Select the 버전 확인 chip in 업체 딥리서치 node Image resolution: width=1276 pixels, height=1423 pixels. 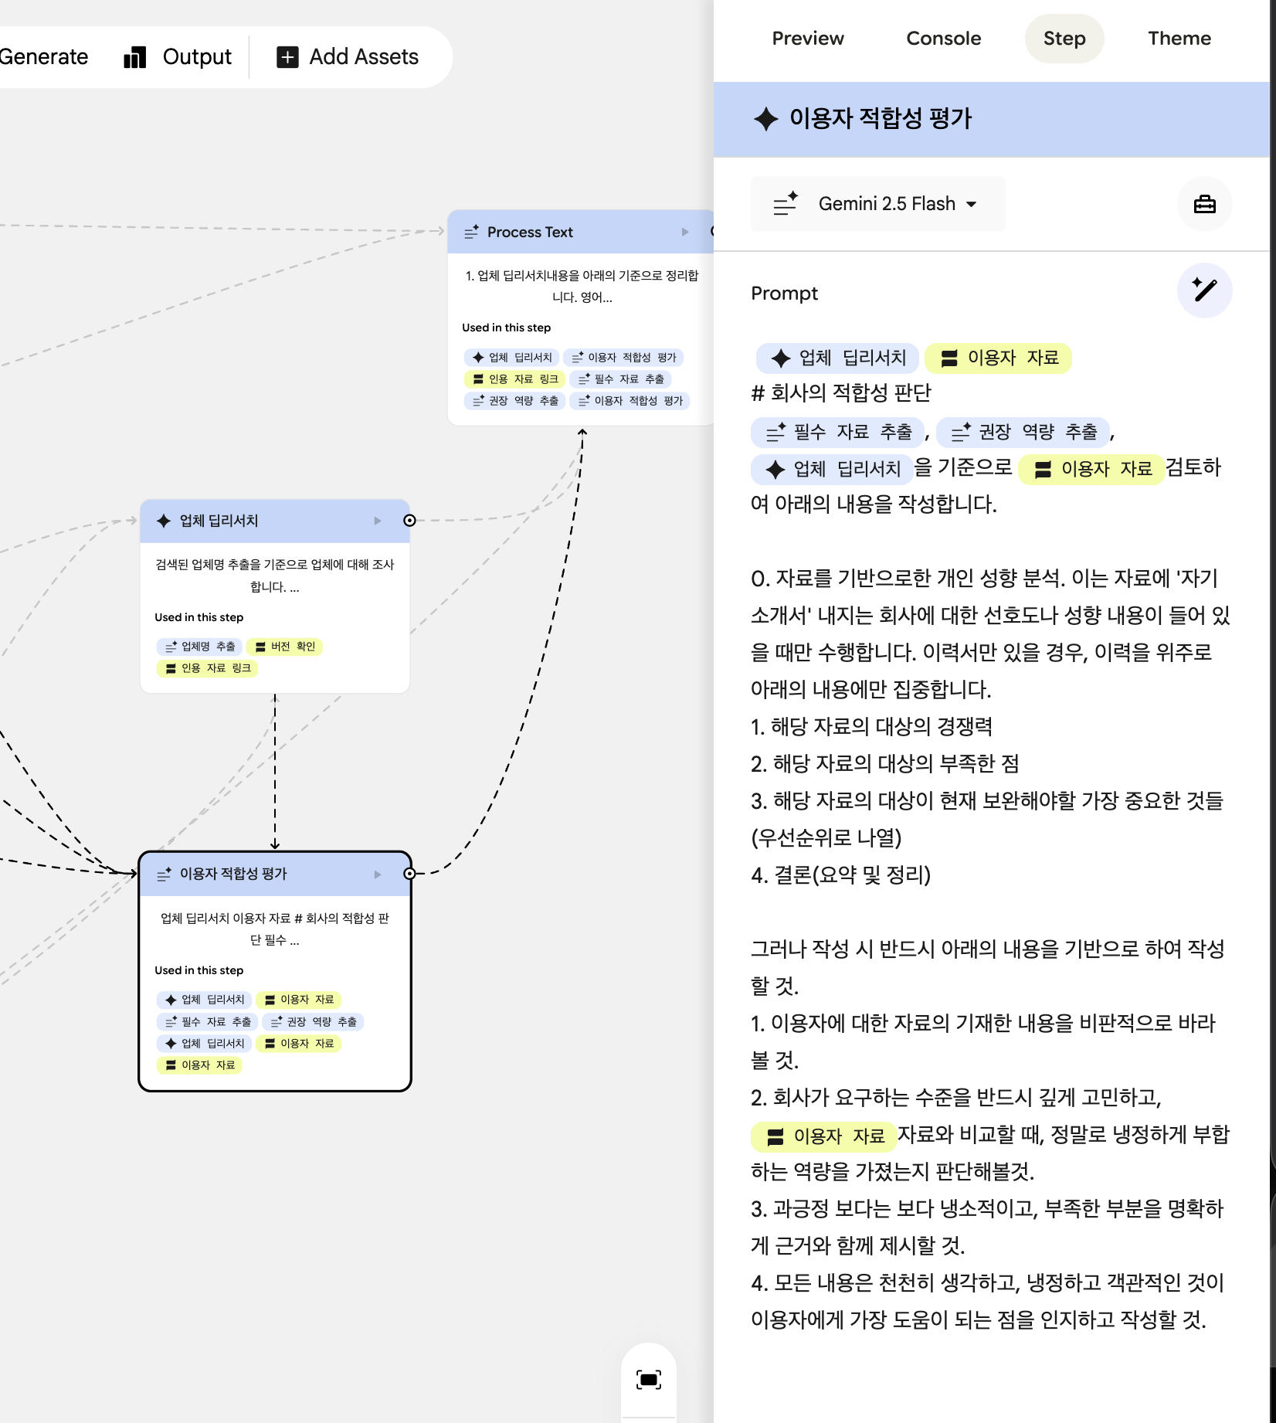coord(284,647)
